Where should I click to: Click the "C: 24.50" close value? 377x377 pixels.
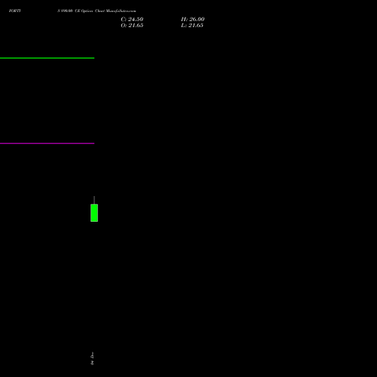click(132, 20)
